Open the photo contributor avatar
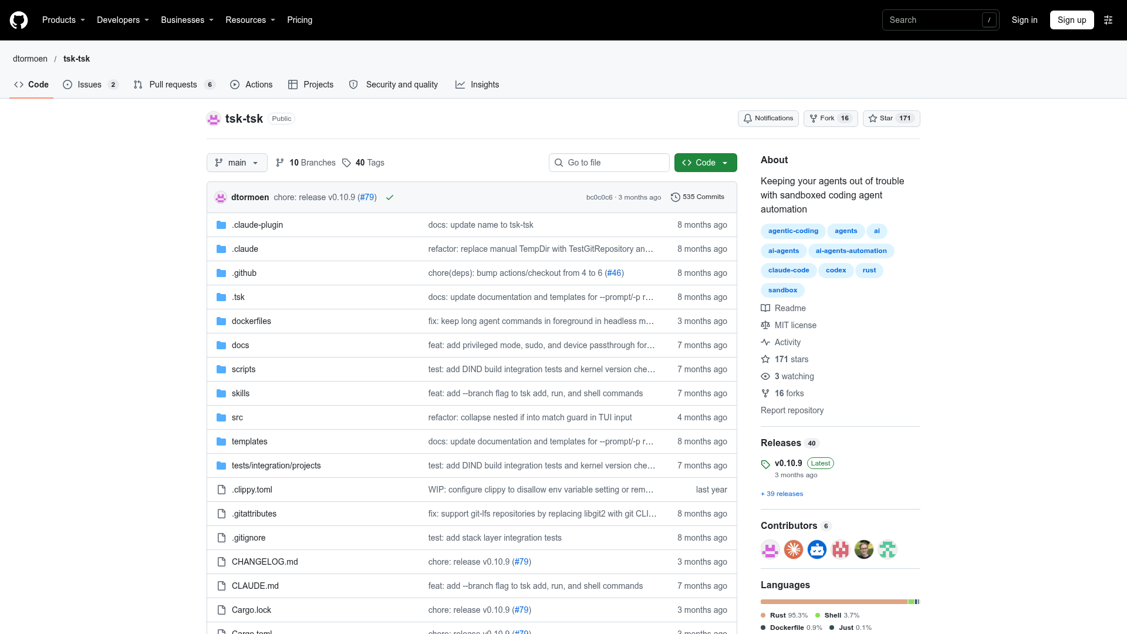1127x634 pixels. click(x=864, y=549)
